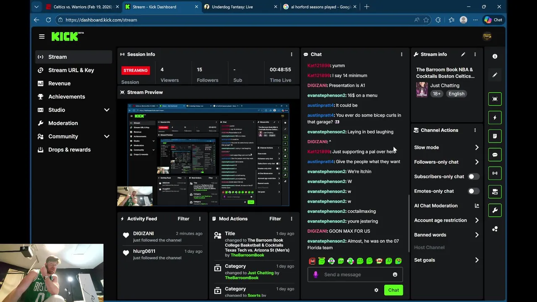Open the Stream info three-dot menu
The width and height of the screenshot is (537, 302).
pyautogui.click(x=475, y=55)
